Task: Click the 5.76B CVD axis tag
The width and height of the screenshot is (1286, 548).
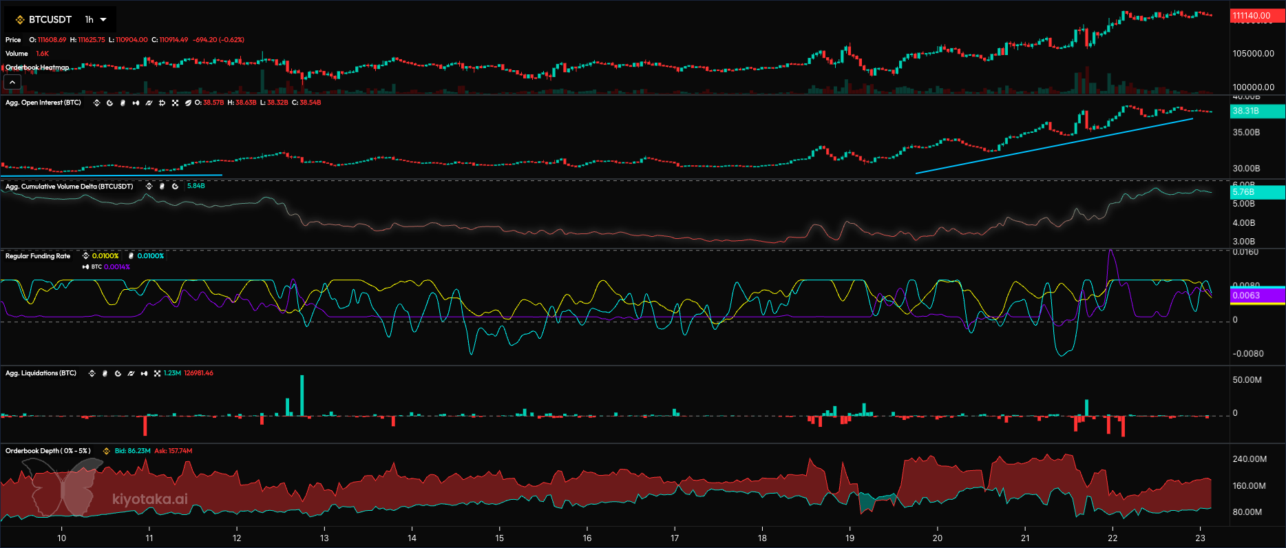Action: (1257, 192)
